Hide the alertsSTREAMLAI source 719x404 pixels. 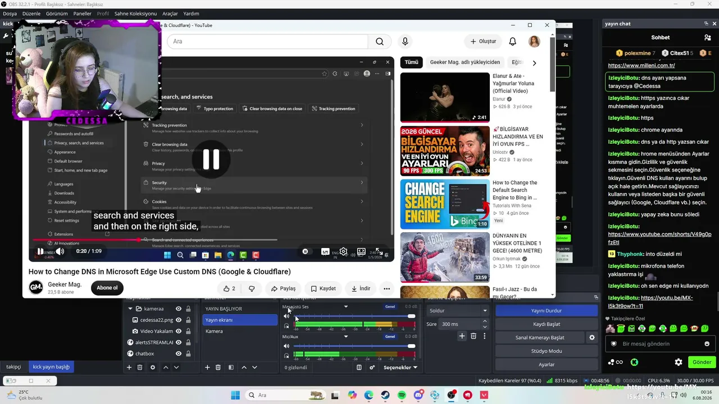point(179,342)
